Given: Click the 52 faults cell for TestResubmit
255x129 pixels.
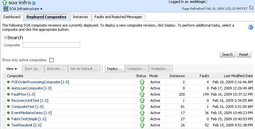Looking at the screenshot, I should pyautogui.click(x=198, y=125).
